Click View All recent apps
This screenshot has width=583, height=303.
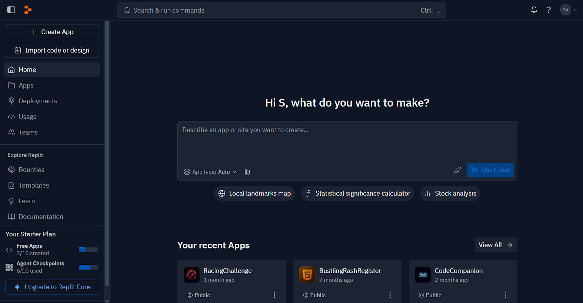click(x=496, y=245)
